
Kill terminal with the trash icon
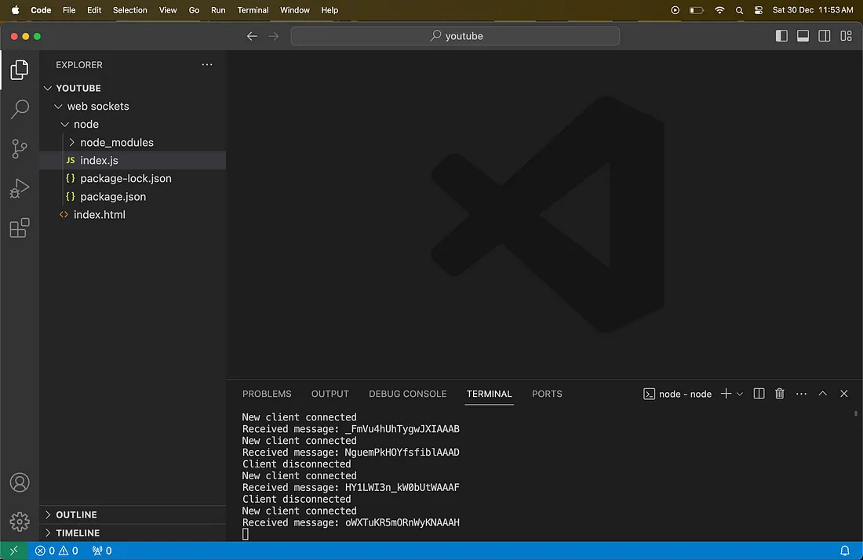coord(780,394)
